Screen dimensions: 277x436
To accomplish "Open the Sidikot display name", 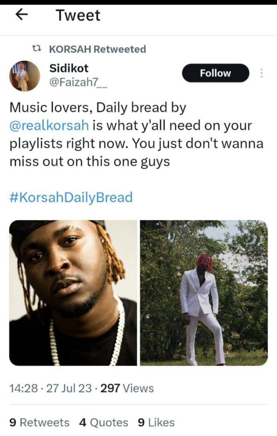I will (69, 68).
